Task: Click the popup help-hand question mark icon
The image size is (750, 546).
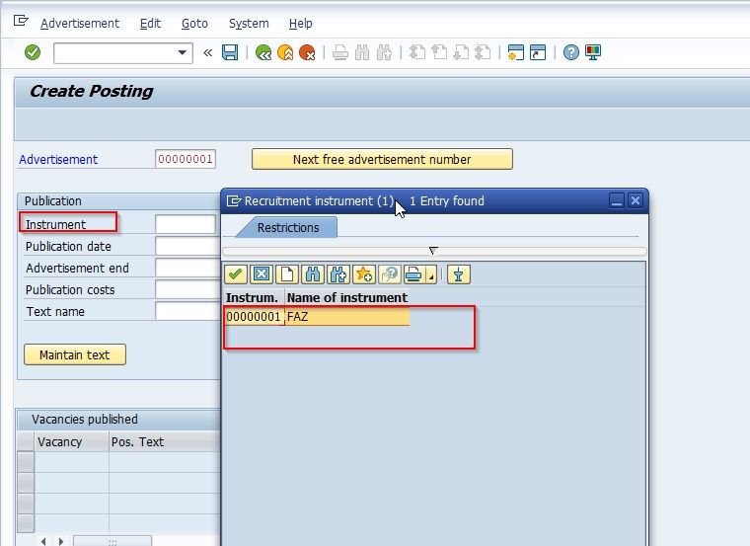Action: tap(390, 274)
